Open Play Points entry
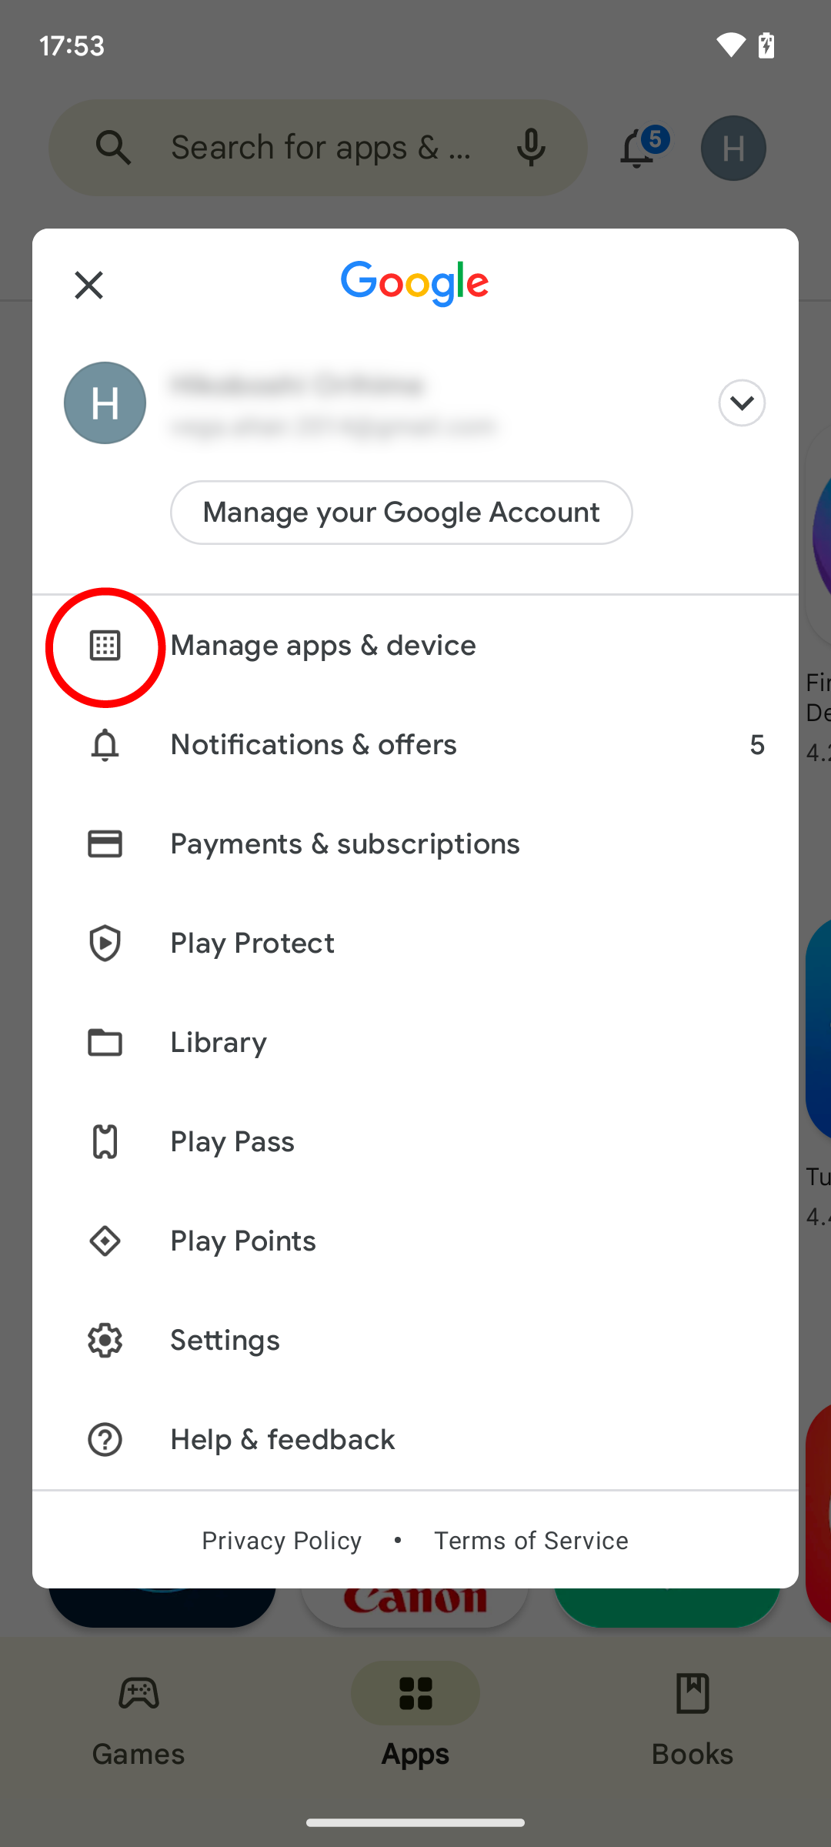831x1847 pixels. 415,1241
